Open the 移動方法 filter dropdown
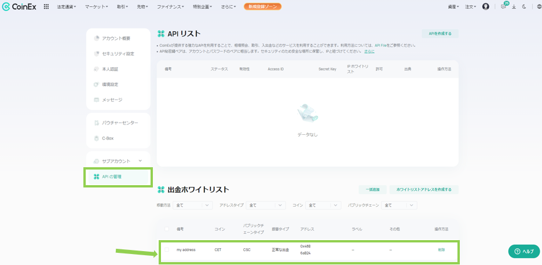This screenshot has width=542, height=265. coord(188,205)
